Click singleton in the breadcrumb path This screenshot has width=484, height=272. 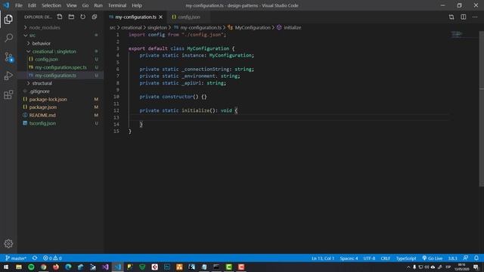point(157,27)
